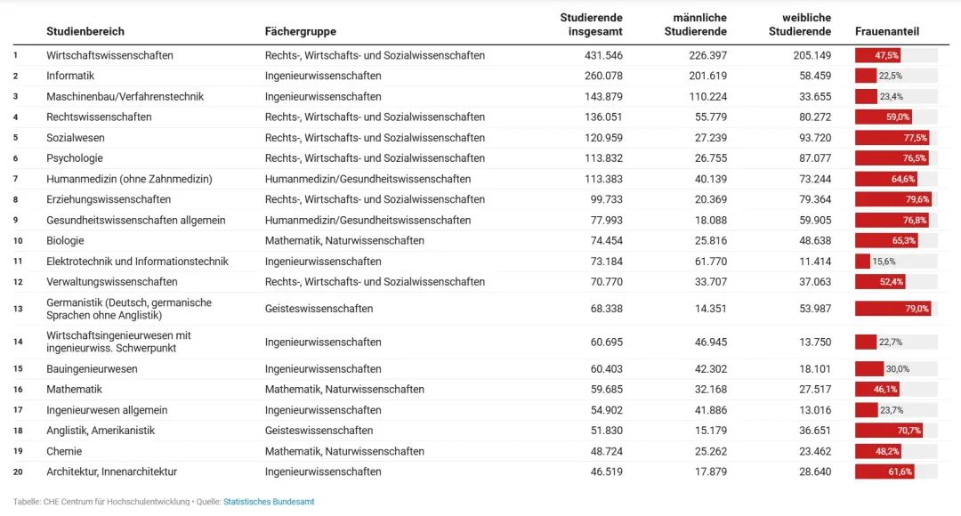
Task: Sort by männliche Studierende column header
Action: [x=696, y=25]
